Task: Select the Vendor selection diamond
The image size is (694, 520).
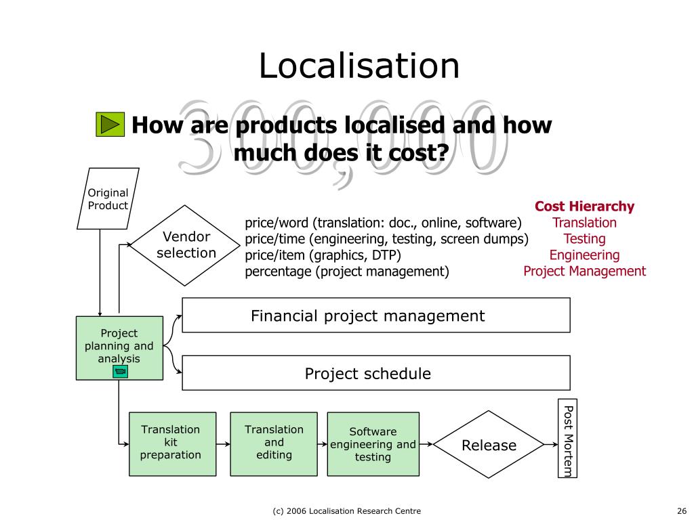Action: 185,245
